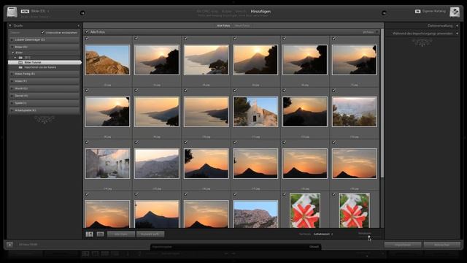The width and height of the screenshot is (467, 263).
Task: Expand Lokaler Datenträger drive
Action: (x=12, y=39)
